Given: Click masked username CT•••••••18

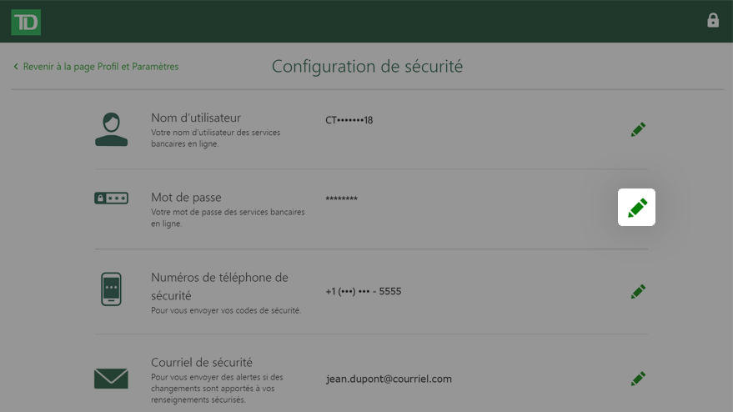Looking at the screenshot, I should [x=349, y=120].
